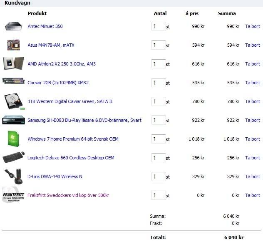Remove the D-Link DWA-140 with Ta bort
The height and width of the screenshot is (242, 263).
click(252, 176)
